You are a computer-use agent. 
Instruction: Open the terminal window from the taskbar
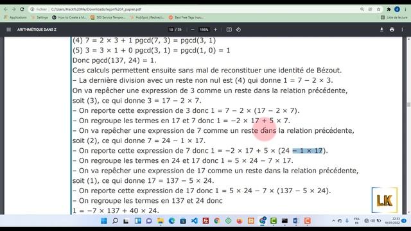pos(284,221)
